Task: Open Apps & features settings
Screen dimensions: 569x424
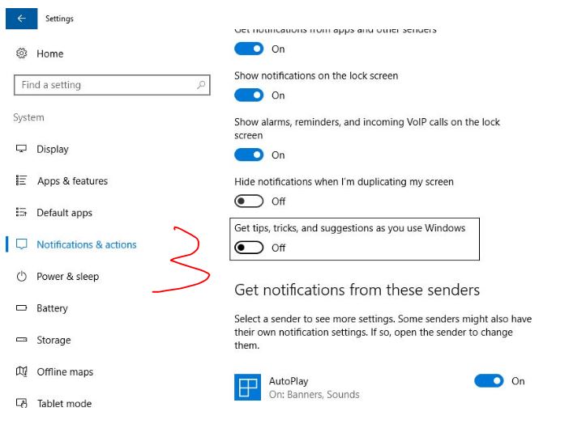Action: coord(73,180)
